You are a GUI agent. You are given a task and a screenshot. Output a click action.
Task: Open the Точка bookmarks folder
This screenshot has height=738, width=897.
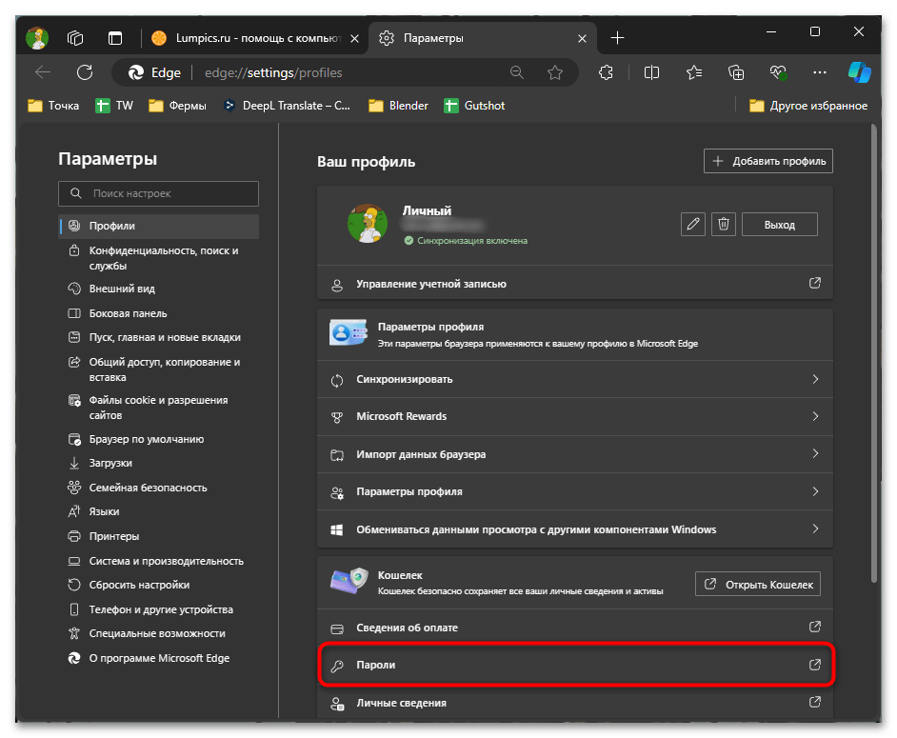pyautogui.click(x=53, y=106)
